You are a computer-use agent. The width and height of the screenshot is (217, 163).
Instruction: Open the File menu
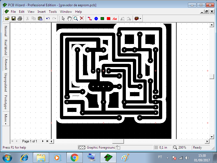click(13, 12)
